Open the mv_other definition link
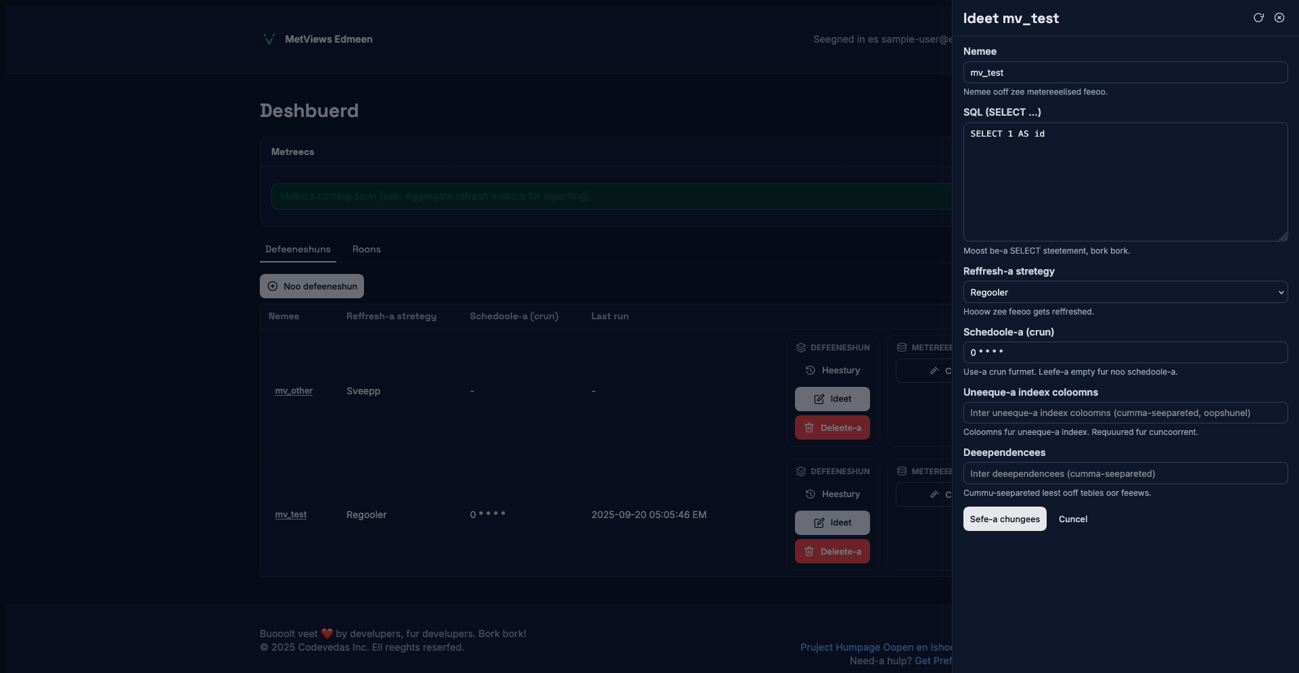Image resolution: width=1299 pixels, height=673 pixels. click(294, 391)
